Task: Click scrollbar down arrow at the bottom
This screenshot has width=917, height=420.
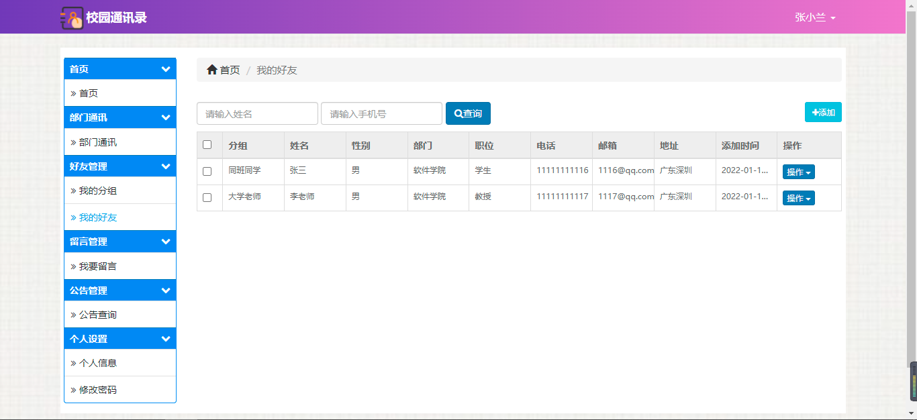Action: (912, 413)
